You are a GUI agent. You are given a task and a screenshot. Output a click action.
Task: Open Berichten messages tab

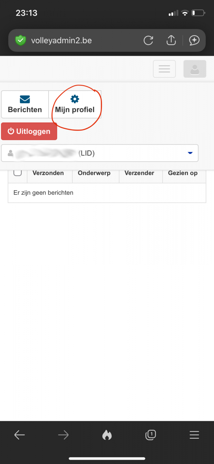click(25, 104)
